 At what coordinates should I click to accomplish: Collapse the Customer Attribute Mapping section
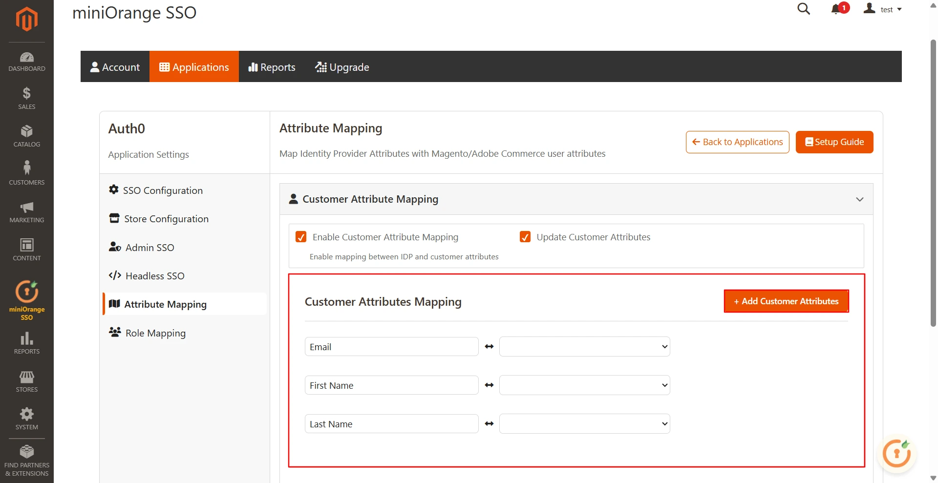pos(859,199)
